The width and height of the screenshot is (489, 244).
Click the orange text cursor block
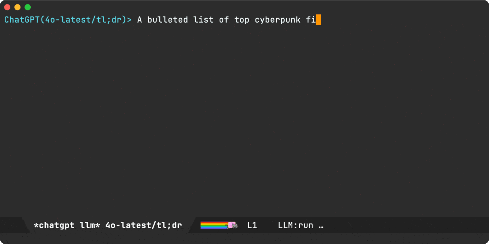319,20
